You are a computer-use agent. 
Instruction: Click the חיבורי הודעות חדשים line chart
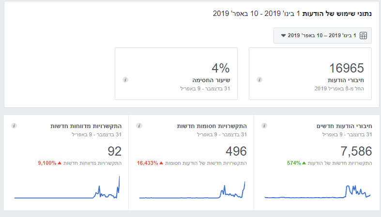(318, 191)
